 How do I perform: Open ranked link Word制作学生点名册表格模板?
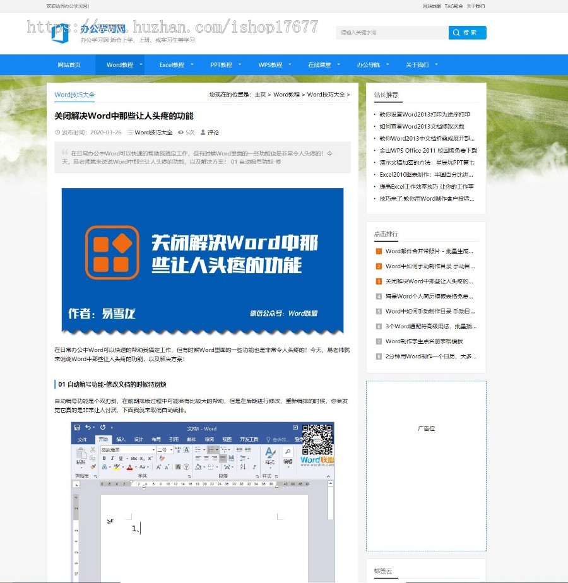pyautogui.click(x=424, y=341)
